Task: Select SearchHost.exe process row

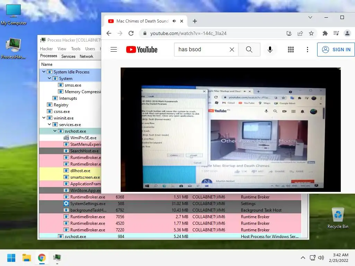Action: 70,151
